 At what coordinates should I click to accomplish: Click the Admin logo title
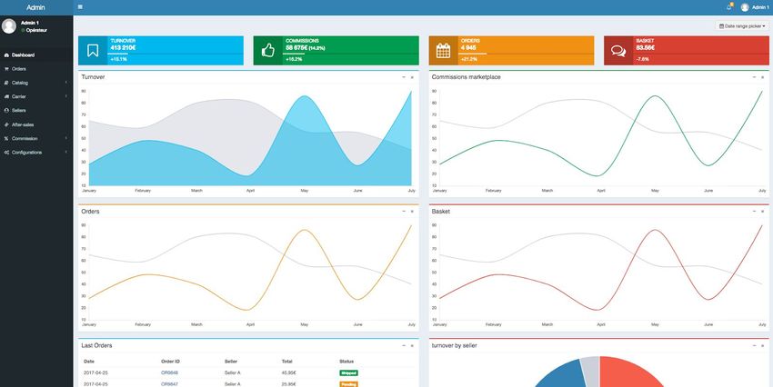[35, 7]
